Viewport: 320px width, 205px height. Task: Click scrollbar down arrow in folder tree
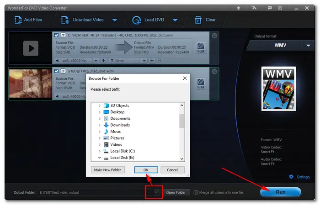click(182, 159)
